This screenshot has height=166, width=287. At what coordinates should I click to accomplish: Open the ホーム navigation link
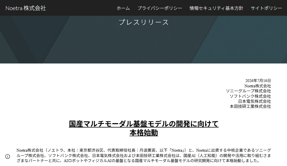[x=123, y=8]
